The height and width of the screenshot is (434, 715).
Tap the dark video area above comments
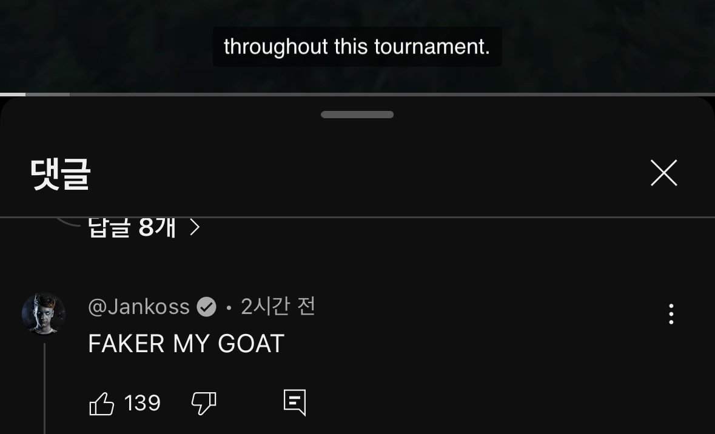coord(358,45)
